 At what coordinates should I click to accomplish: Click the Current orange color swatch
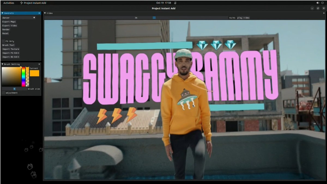point(35,73)
